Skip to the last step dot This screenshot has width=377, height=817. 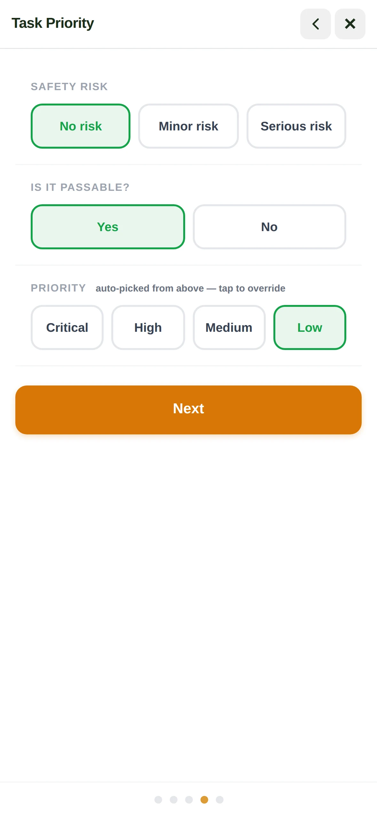point(220,799)
